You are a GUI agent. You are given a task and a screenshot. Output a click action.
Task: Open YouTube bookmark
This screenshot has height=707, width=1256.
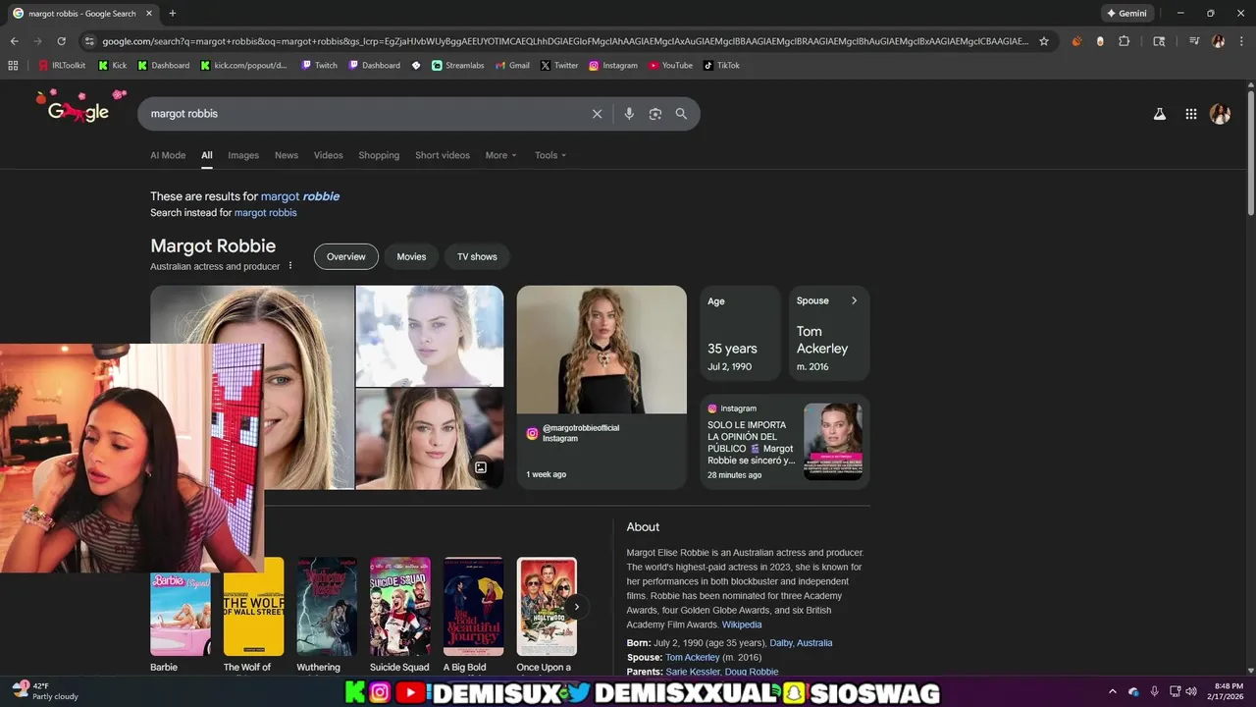[670, 66]
